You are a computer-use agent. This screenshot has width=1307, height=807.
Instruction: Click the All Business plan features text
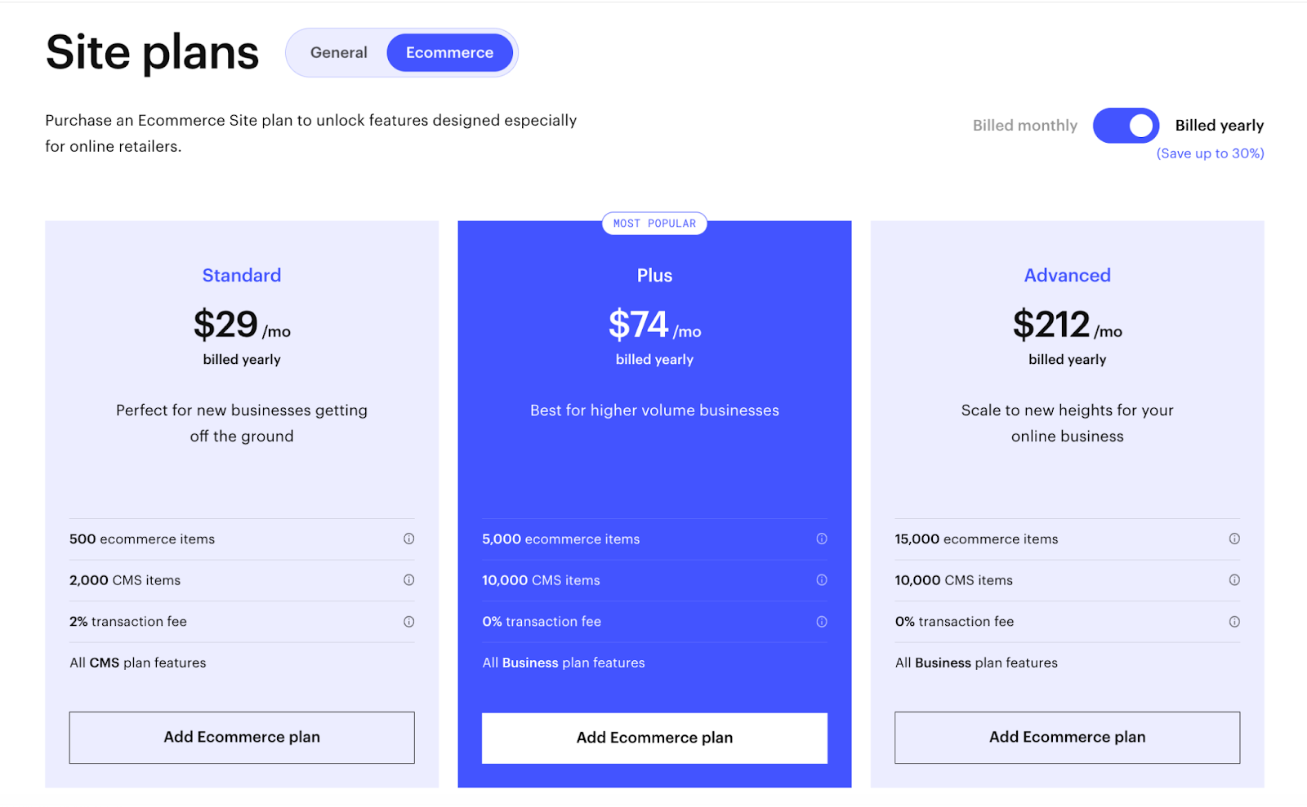point(564,663)
